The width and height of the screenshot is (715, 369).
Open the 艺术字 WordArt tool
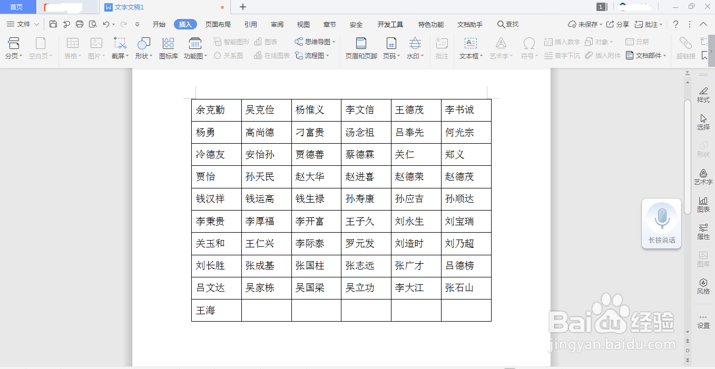[501, 47]
